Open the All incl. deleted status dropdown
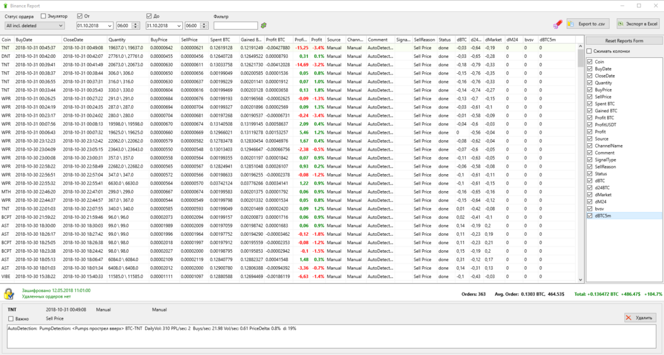Viewport: 664px width, 355px height. point(34,26)
